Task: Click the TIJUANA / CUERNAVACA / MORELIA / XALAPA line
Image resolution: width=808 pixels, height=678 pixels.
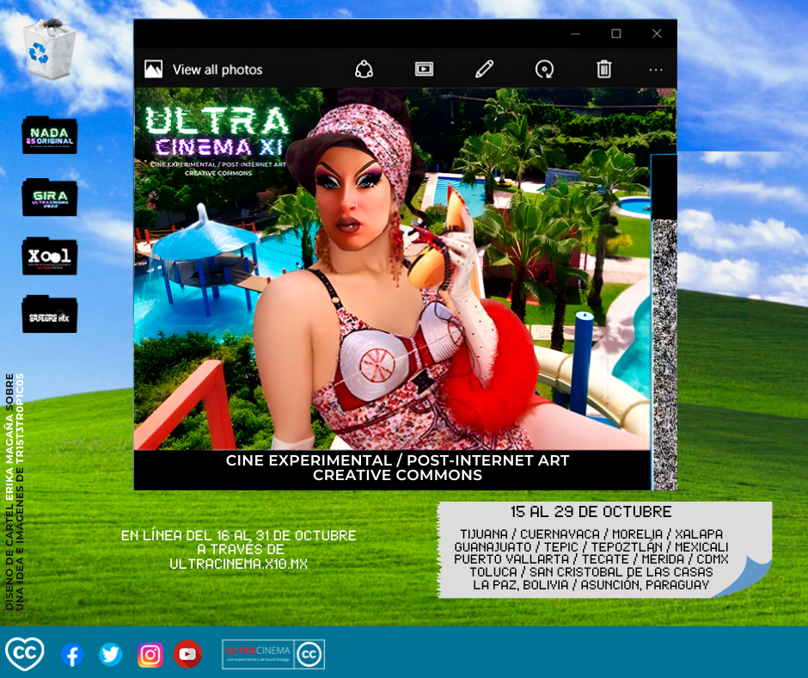Action: pos(591,534)
